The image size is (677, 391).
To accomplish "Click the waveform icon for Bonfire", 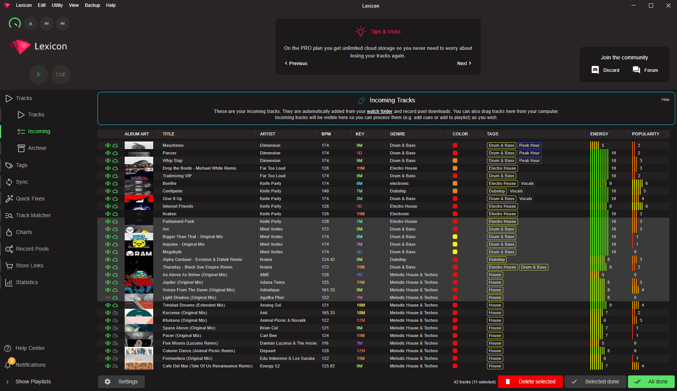I will tap(108, 183).
